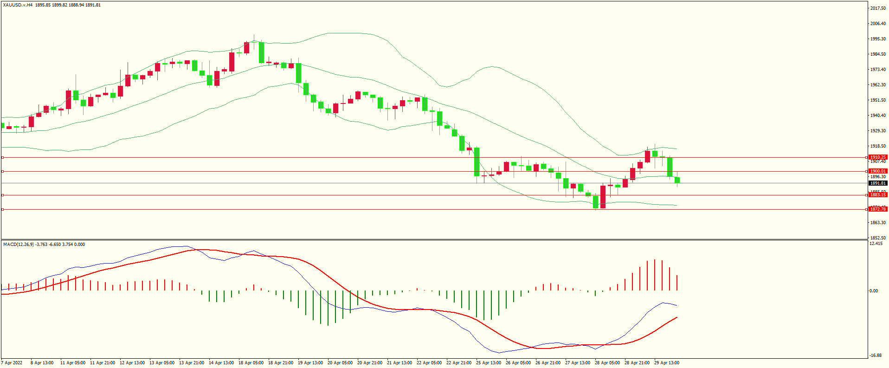Click the most recent green candlestick
This screenshot has width=889, height=368.
677,180
